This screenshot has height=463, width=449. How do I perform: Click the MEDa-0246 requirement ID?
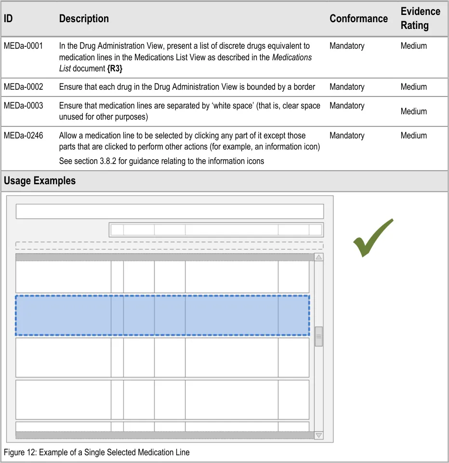[x=23, y=136]
